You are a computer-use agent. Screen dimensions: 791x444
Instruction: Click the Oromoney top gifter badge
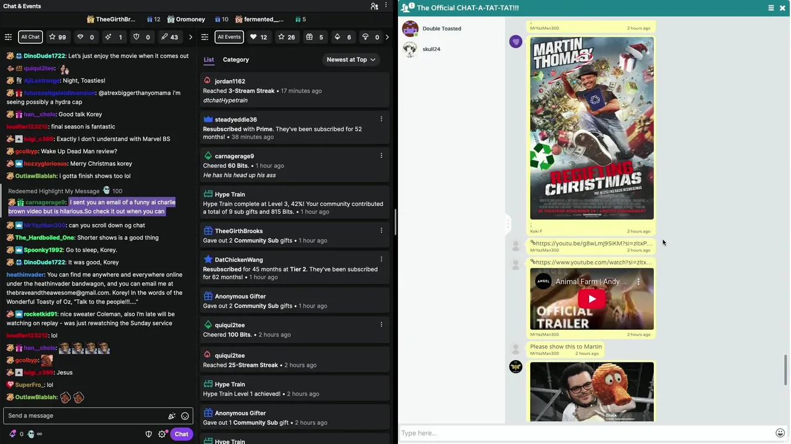tap(186, 20)
